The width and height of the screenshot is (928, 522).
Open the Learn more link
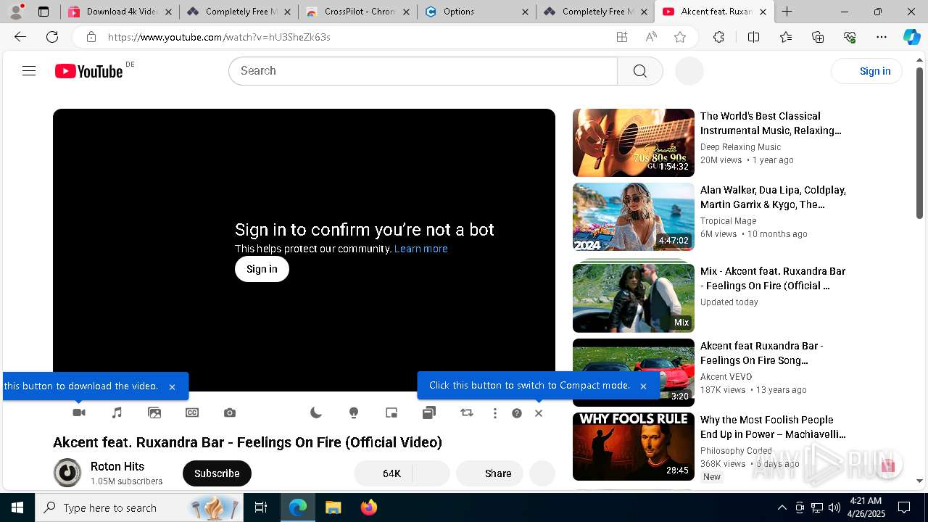[x=420, y=249]
